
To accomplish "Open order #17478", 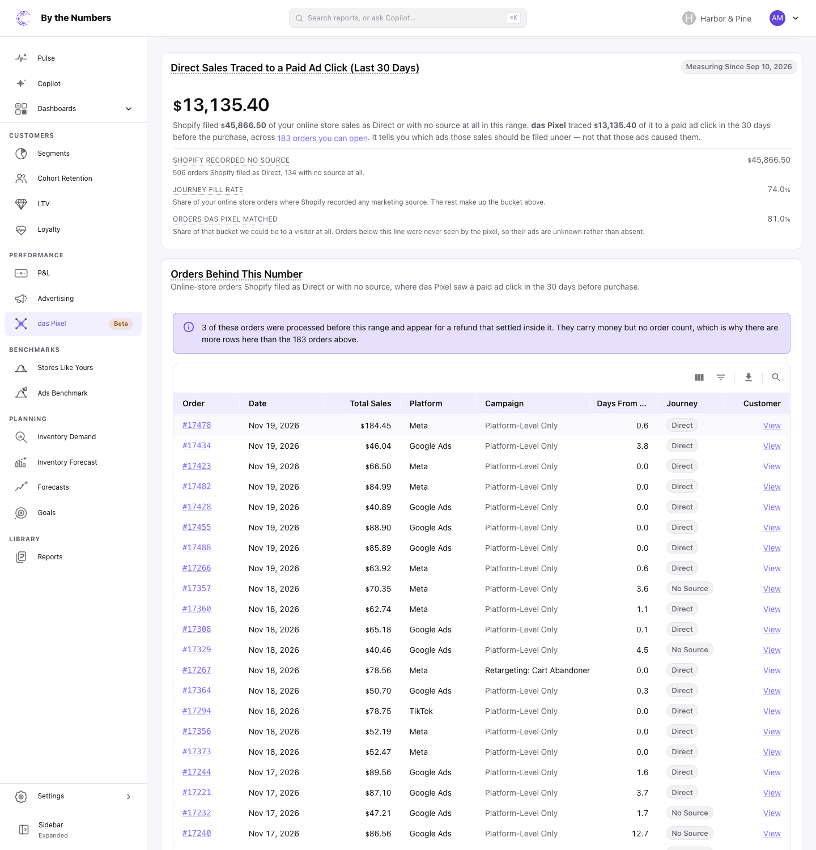I will click(197, 426).
